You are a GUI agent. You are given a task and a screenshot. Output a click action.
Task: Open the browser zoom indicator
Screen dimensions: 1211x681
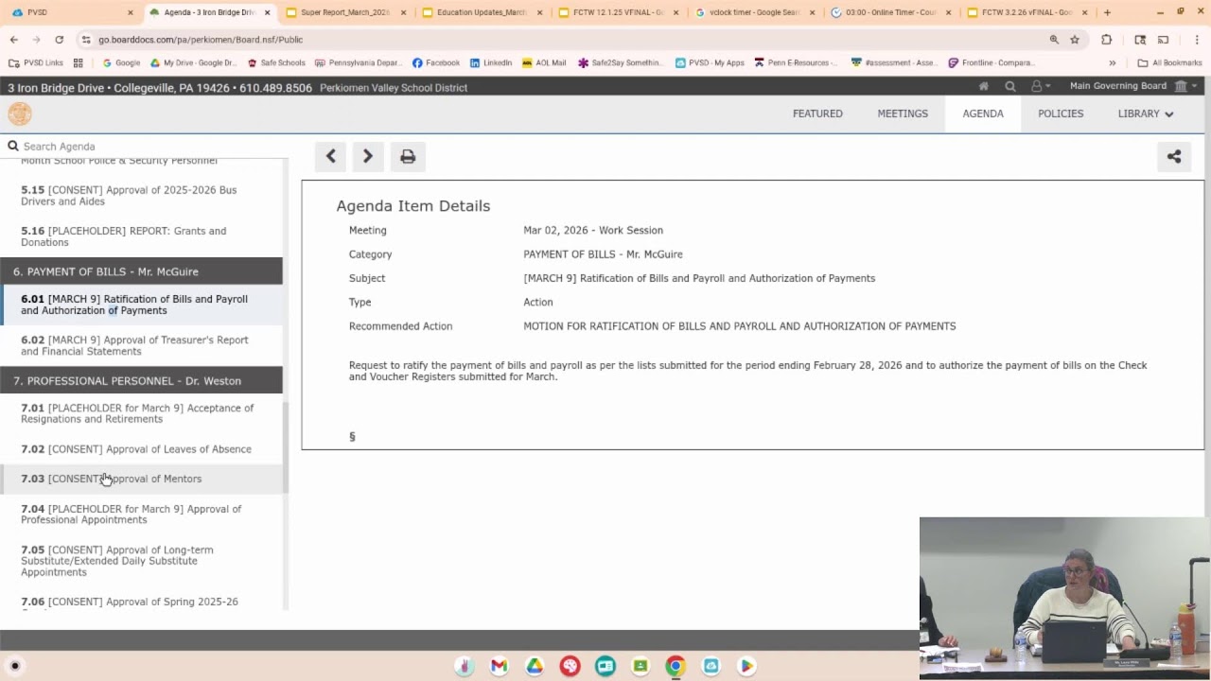coord(1054,40)
